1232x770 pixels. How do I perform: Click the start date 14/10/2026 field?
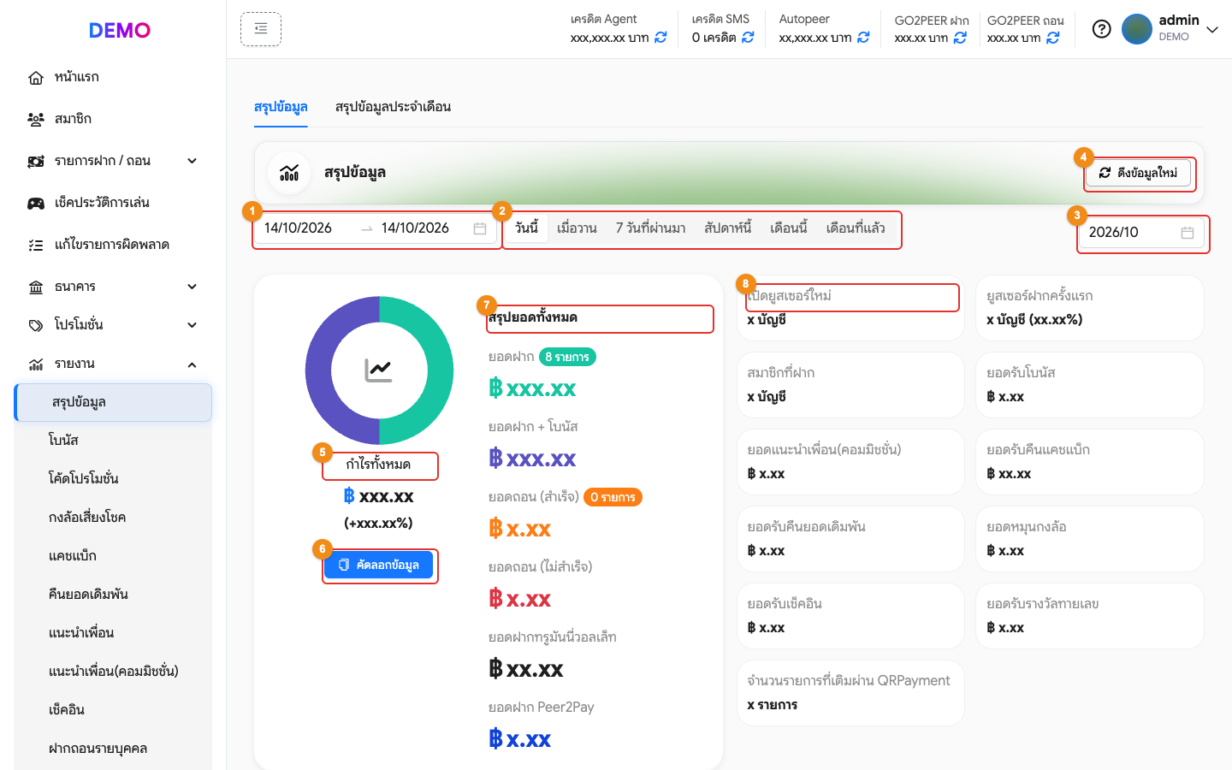coord(298,228)
